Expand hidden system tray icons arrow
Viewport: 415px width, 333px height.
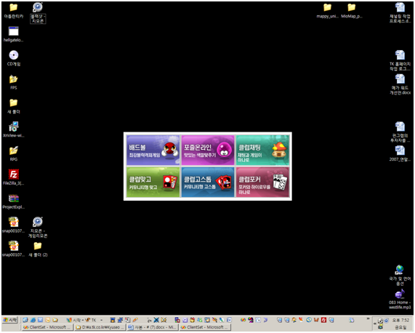(375, 324)
